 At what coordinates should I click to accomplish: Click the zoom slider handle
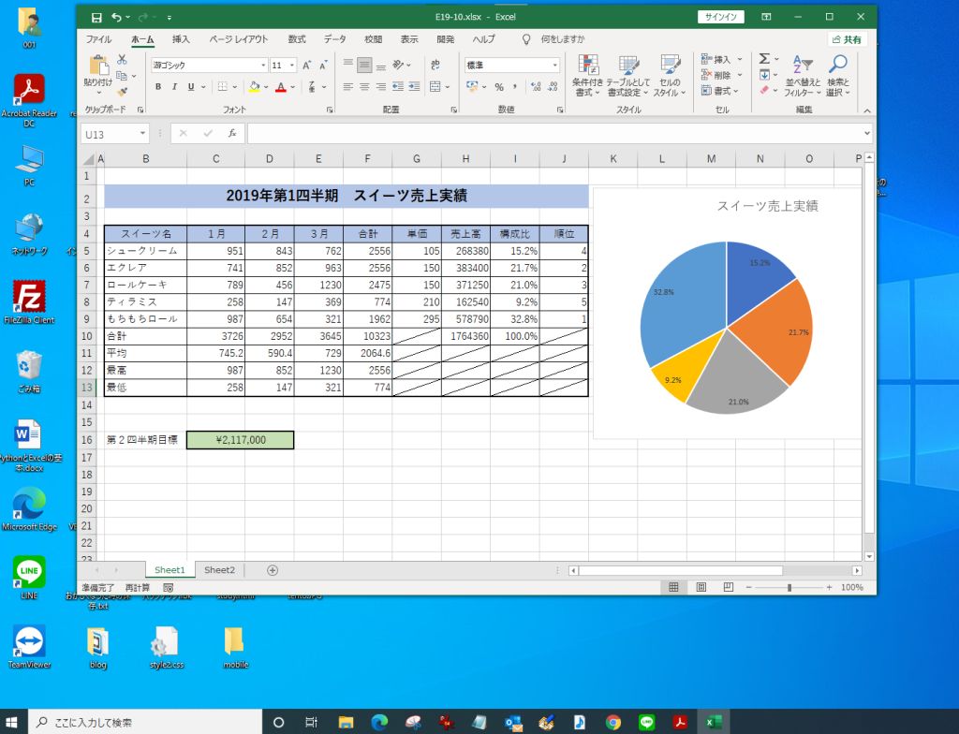pos(789,587)
